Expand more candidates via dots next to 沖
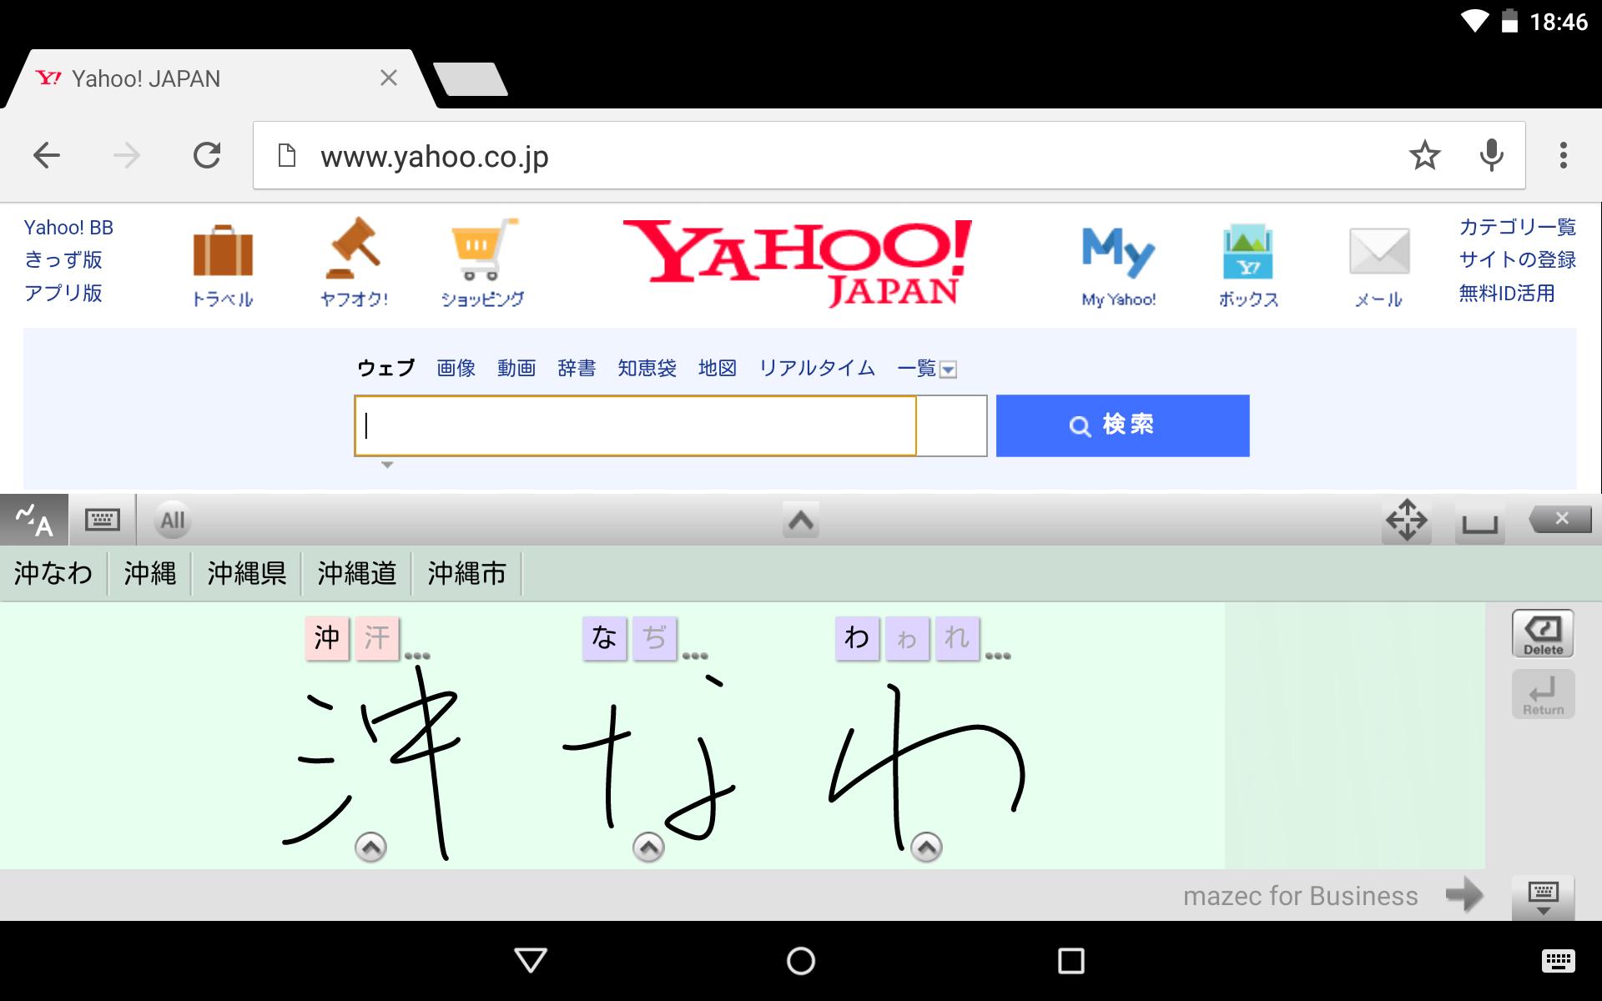Screen dimensions: 1602x1001 point(414,657)
